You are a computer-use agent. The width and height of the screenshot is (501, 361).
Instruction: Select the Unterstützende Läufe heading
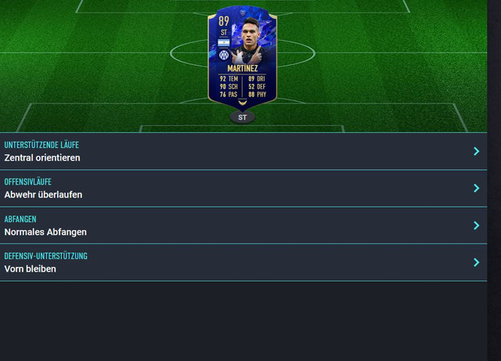[41, 145]
